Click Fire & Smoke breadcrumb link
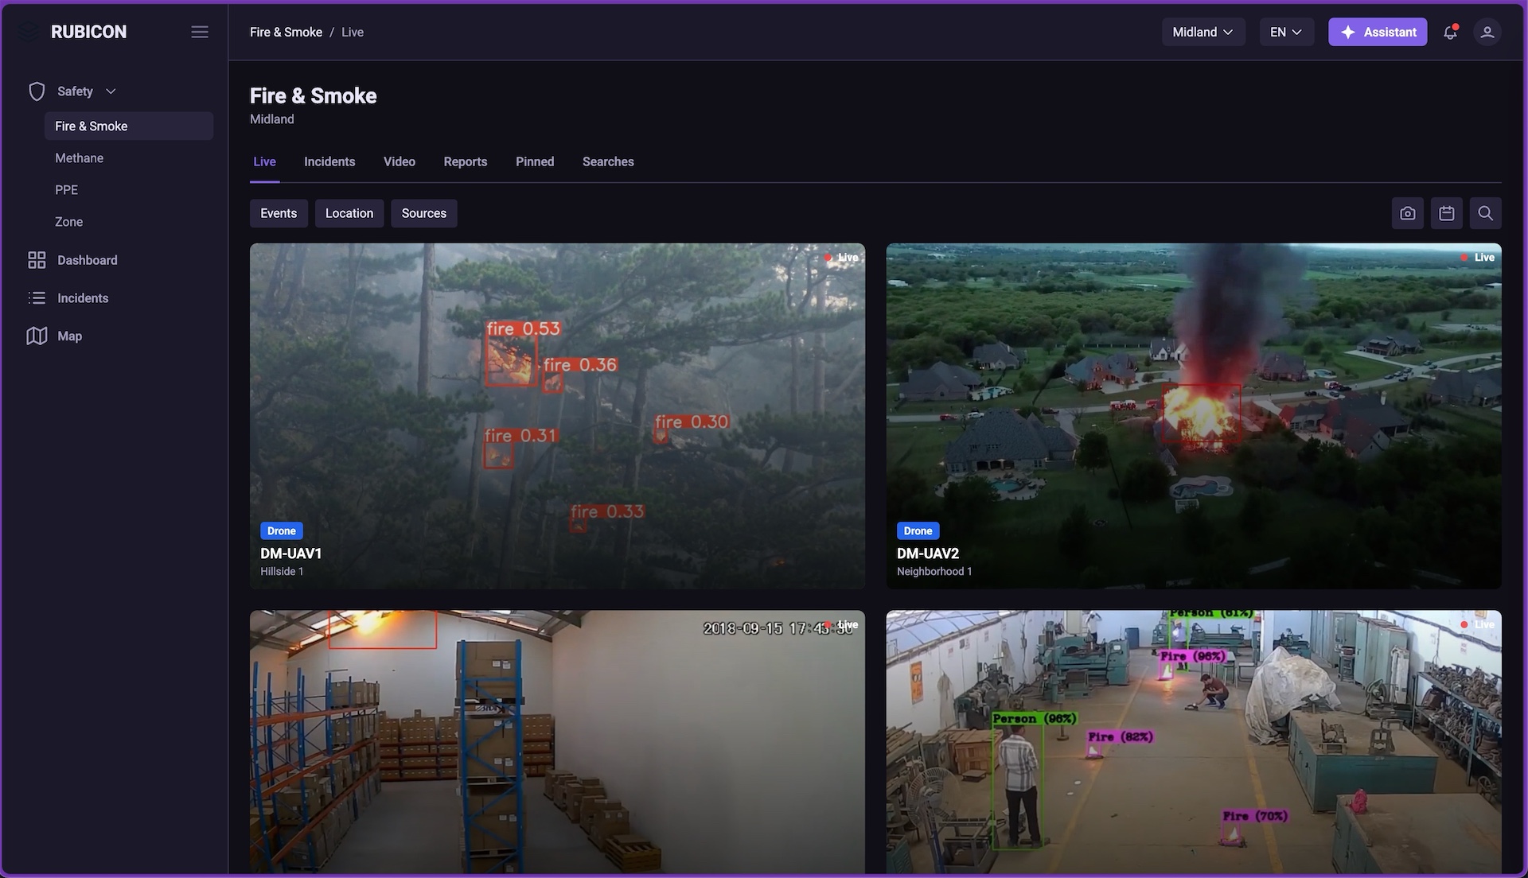Image resolution: width=1528 pixels, height=878 pixels. tap(286, 32)
